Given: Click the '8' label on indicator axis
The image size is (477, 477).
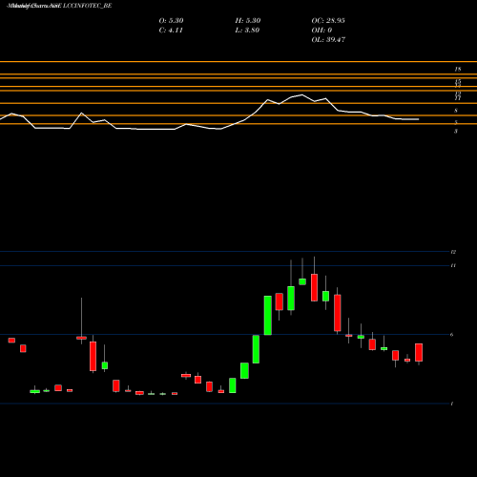Looking at the screenshot, I should 456,111.
